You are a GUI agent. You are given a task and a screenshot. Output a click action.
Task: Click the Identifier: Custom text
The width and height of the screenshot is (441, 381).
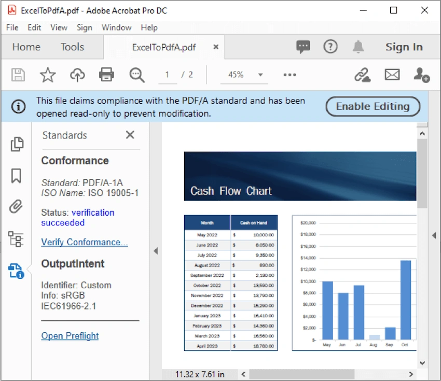point(76,285)
